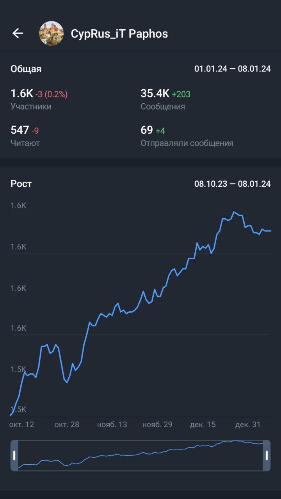The width and height of the screenshot is (281, 499).
Task: Click the Отправляли сообщения 69 statistic
Action: [187, 136]
